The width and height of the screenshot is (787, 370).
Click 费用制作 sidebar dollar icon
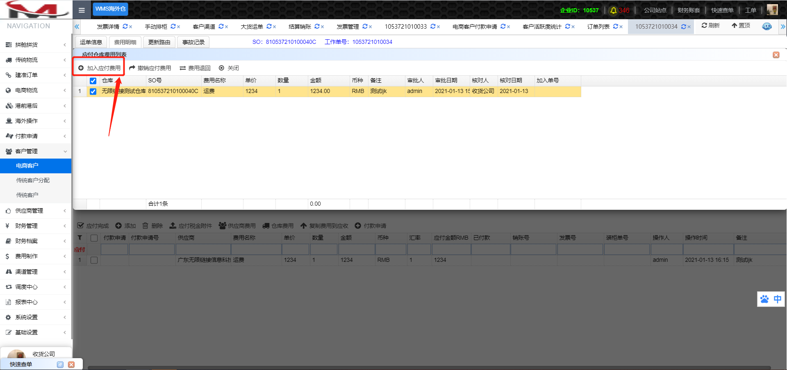pyautogui.click(x=8, y=256)
